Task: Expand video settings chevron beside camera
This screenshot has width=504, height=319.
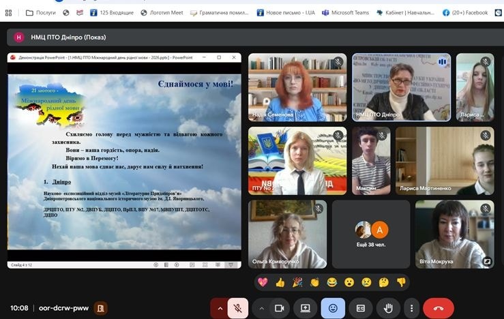Action: coord(261,308)
